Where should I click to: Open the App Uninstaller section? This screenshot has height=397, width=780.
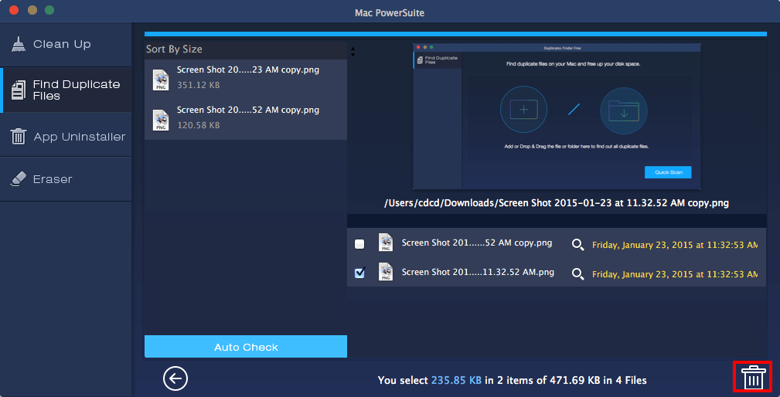pyautogui.click(x=66, y=136)
